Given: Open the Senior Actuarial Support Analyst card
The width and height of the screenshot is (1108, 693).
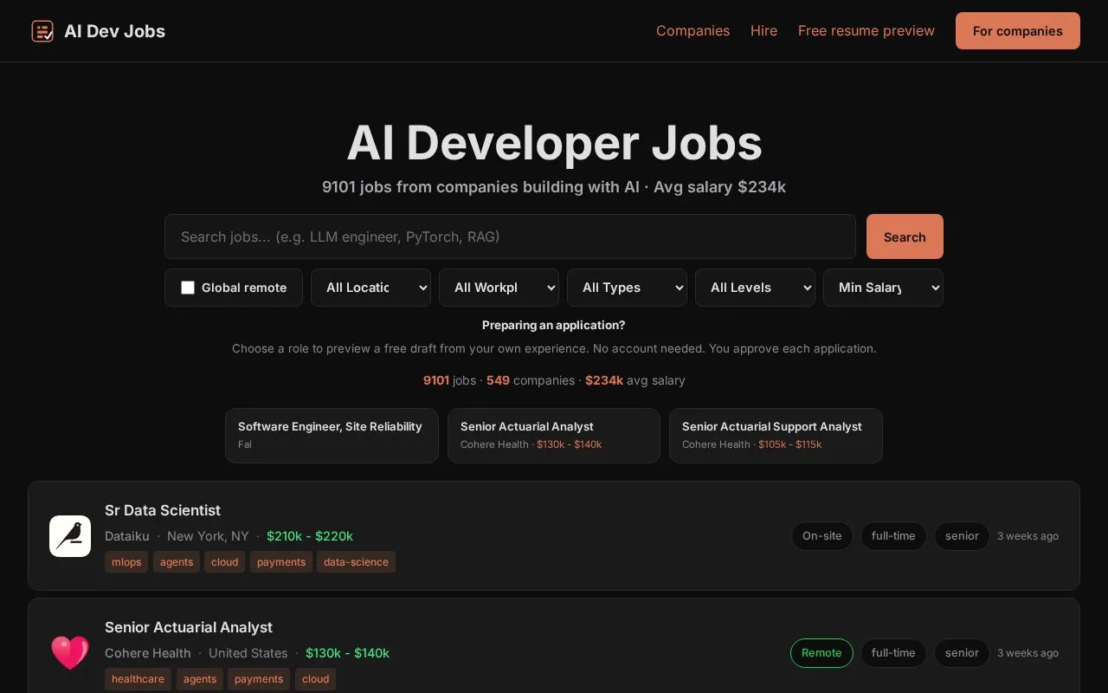Looking at the screenshot, I should (776, 436).
